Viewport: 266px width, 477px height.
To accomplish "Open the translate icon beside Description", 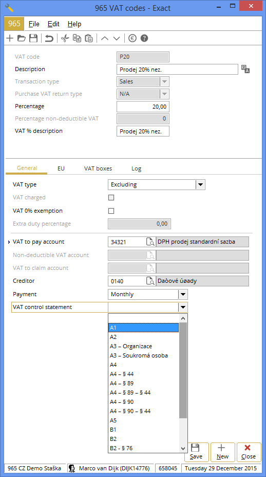I will 245,69.
